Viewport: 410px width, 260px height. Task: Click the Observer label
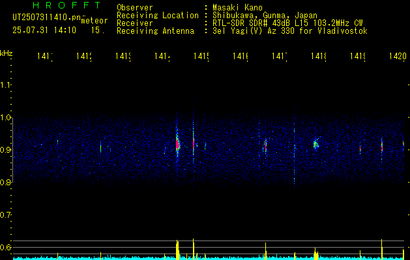[135, 8]
